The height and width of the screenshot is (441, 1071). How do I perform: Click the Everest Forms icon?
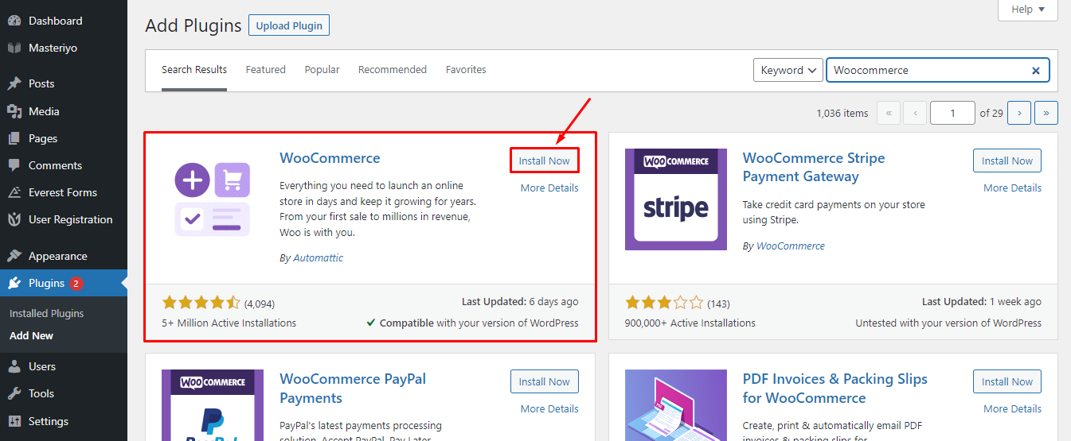coord(14,192)
